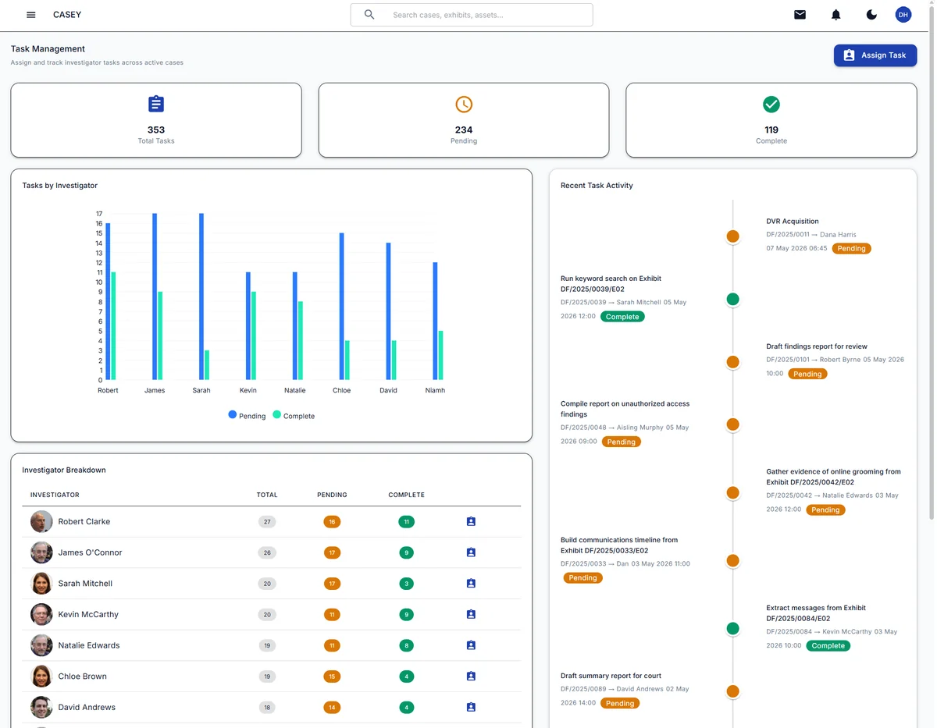Image resolution: width=937 pixels, height=728 pixels.
Task: Toggle dark mode moon icon
Action: pyautogui.click(x=871, y=15)
